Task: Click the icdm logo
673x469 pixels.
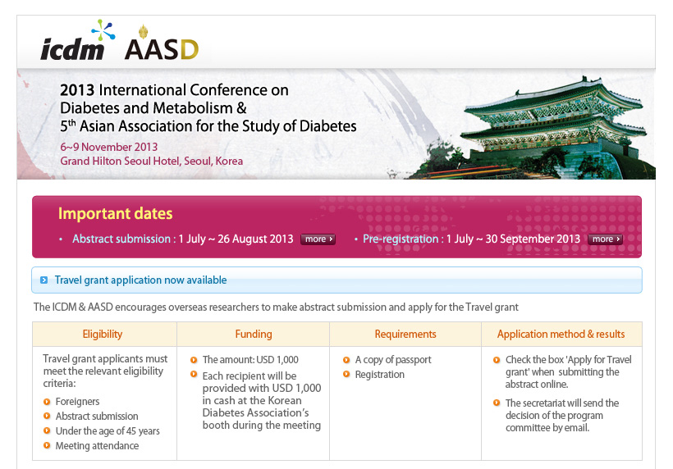Action: (74, 42)
